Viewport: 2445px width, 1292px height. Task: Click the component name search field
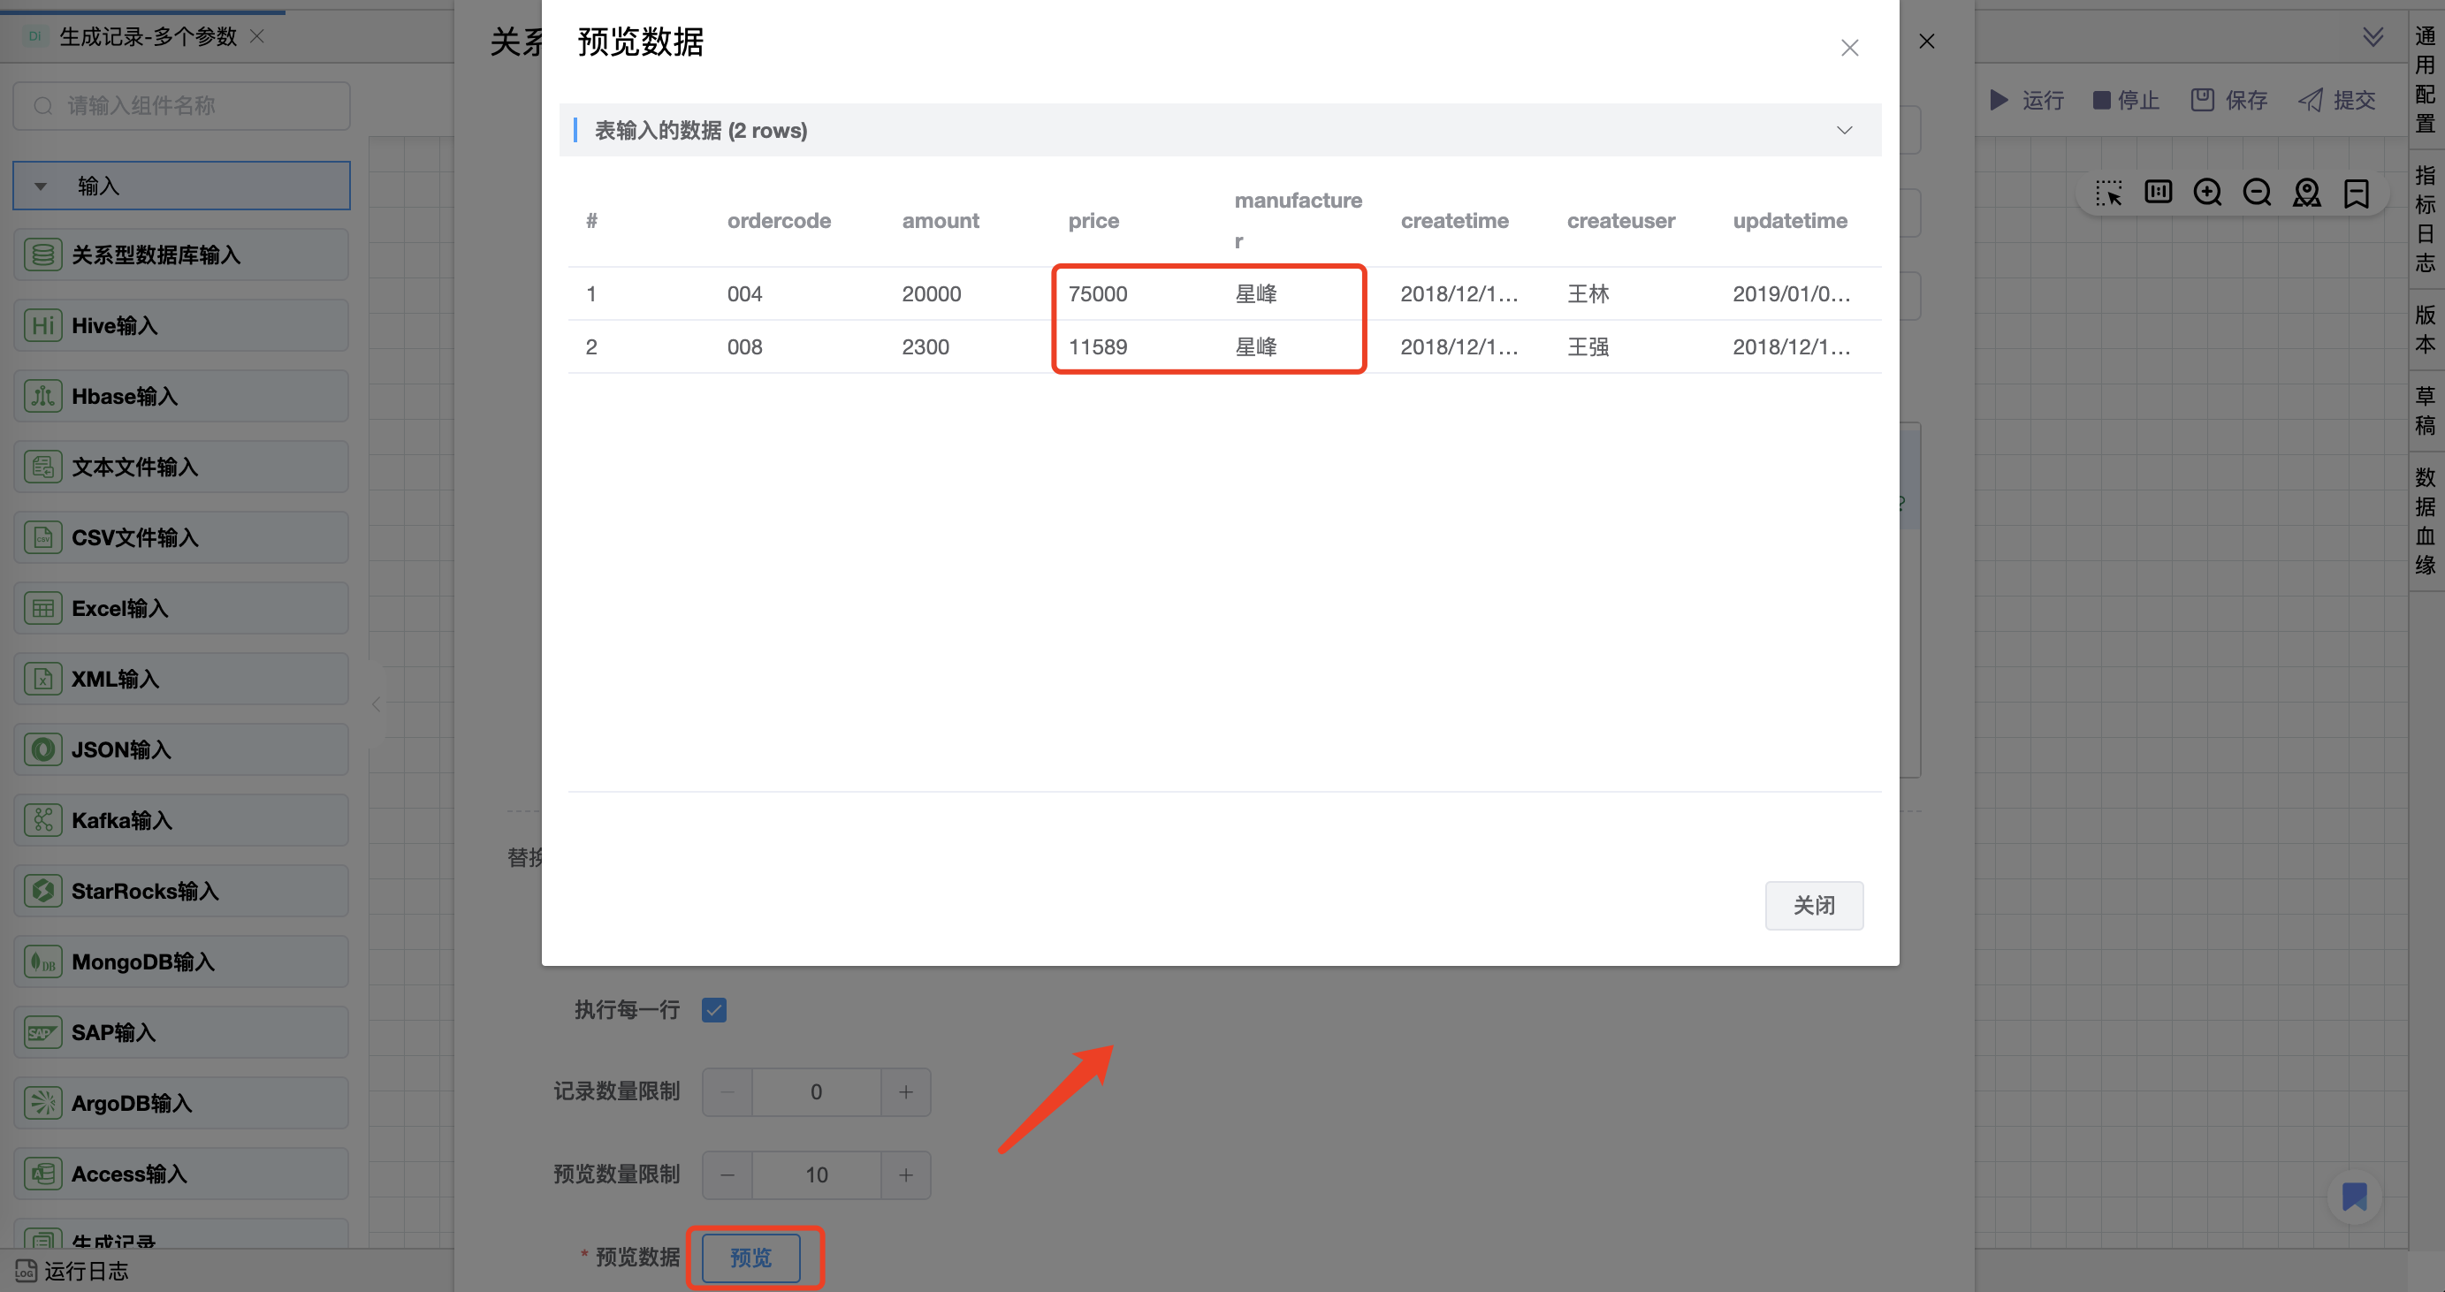coord(180,105)
